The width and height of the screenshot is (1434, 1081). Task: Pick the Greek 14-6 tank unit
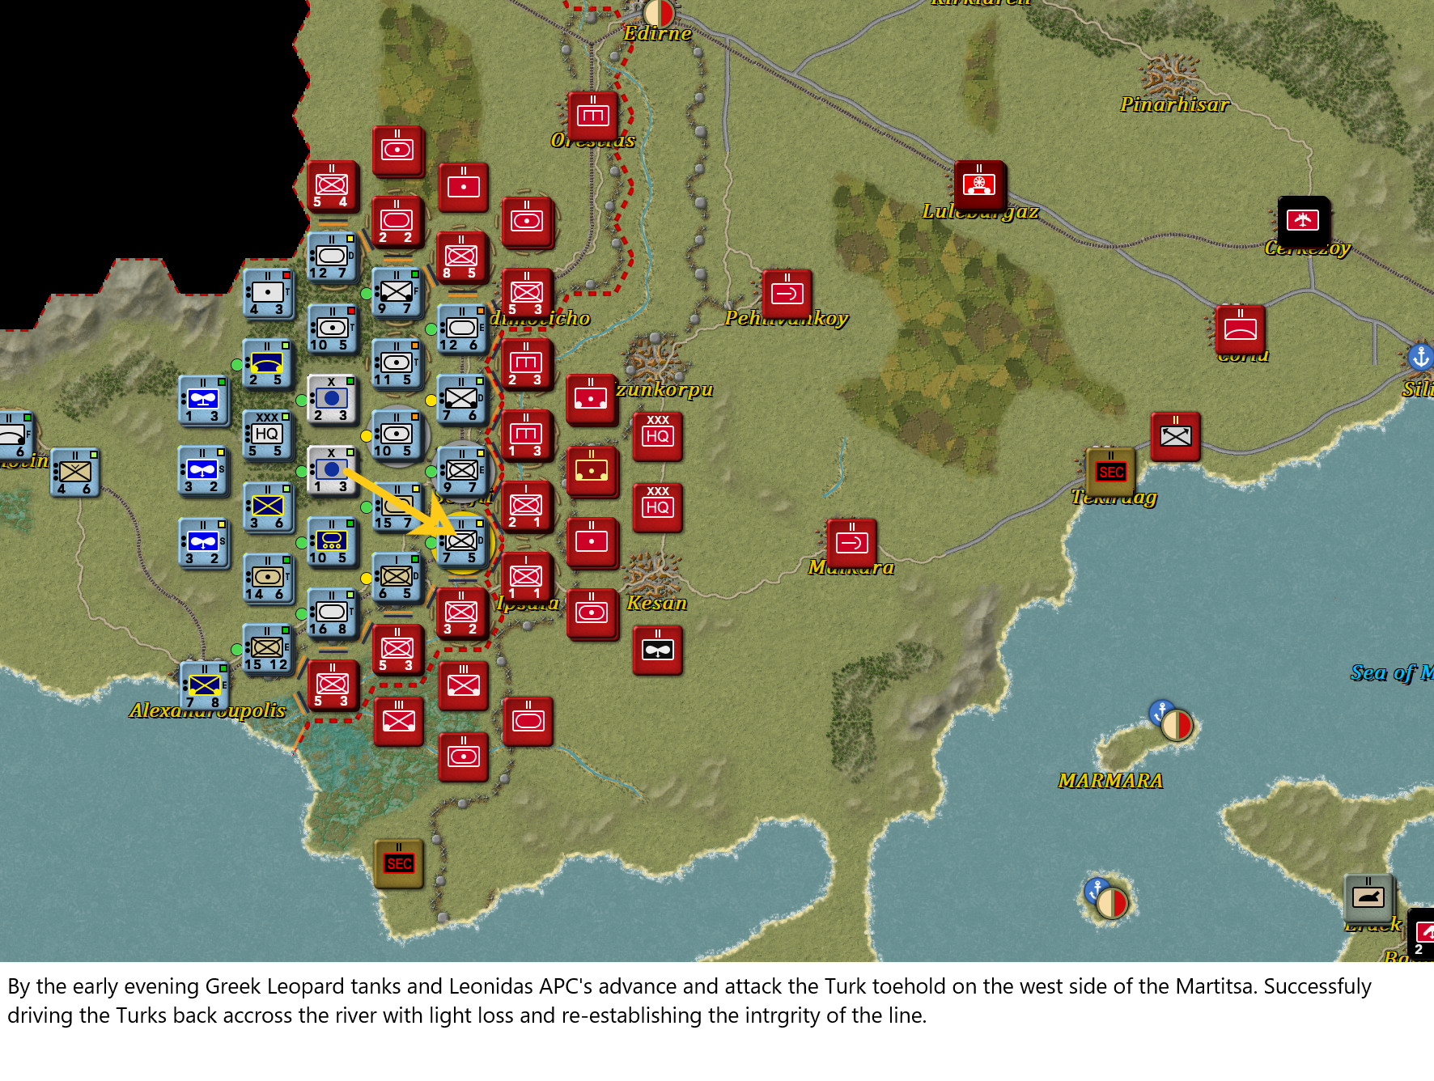[x=267, y=579]
